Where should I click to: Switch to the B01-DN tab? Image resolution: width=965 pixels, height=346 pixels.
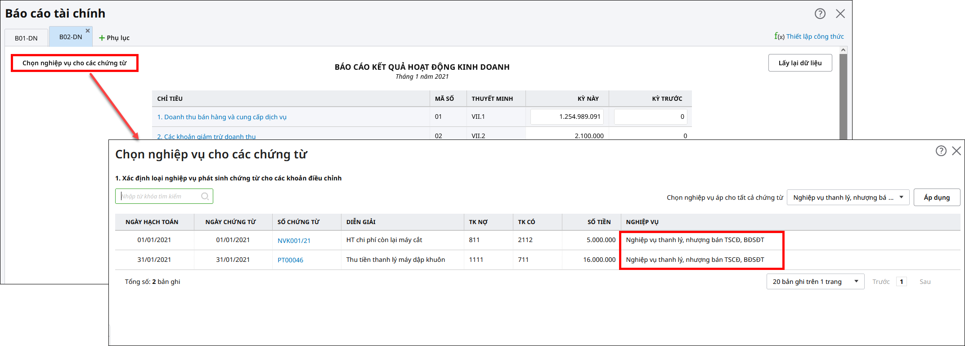pyautogui.click(x=26, y=38)
